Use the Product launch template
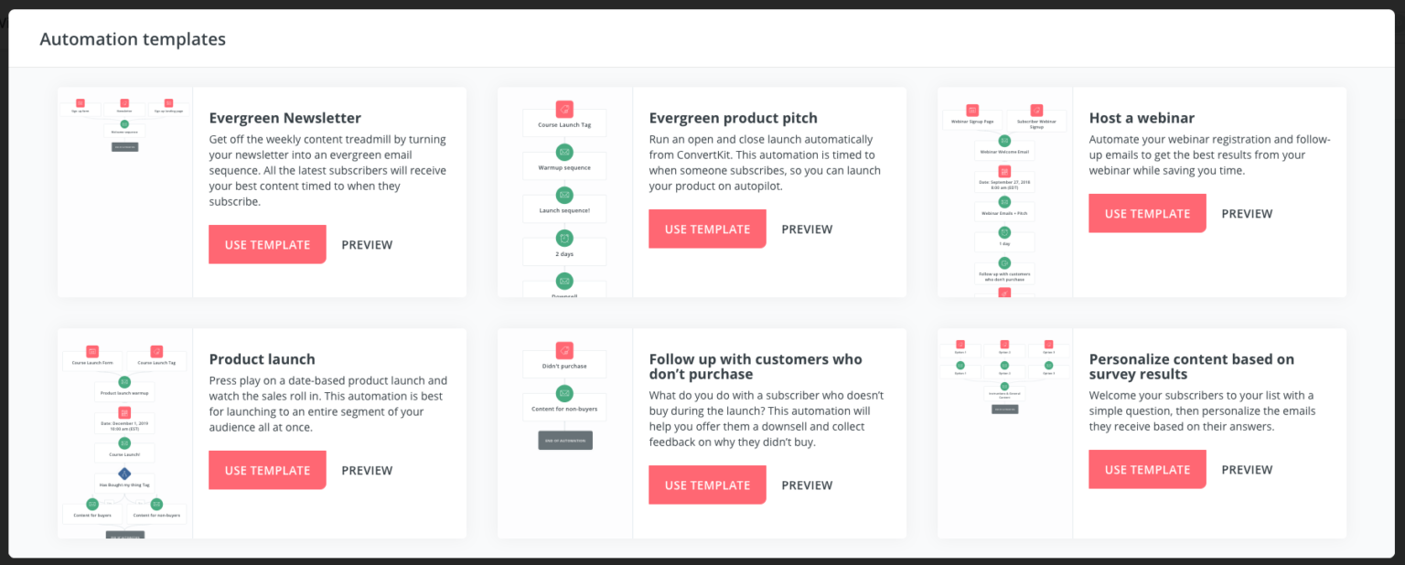This screenshot has height=565, width=1405. click(267, 470)
